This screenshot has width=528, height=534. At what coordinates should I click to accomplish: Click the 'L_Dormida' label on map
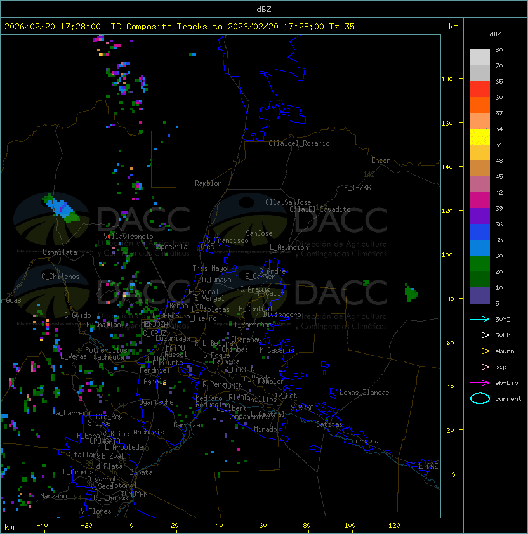pos(361,441)
